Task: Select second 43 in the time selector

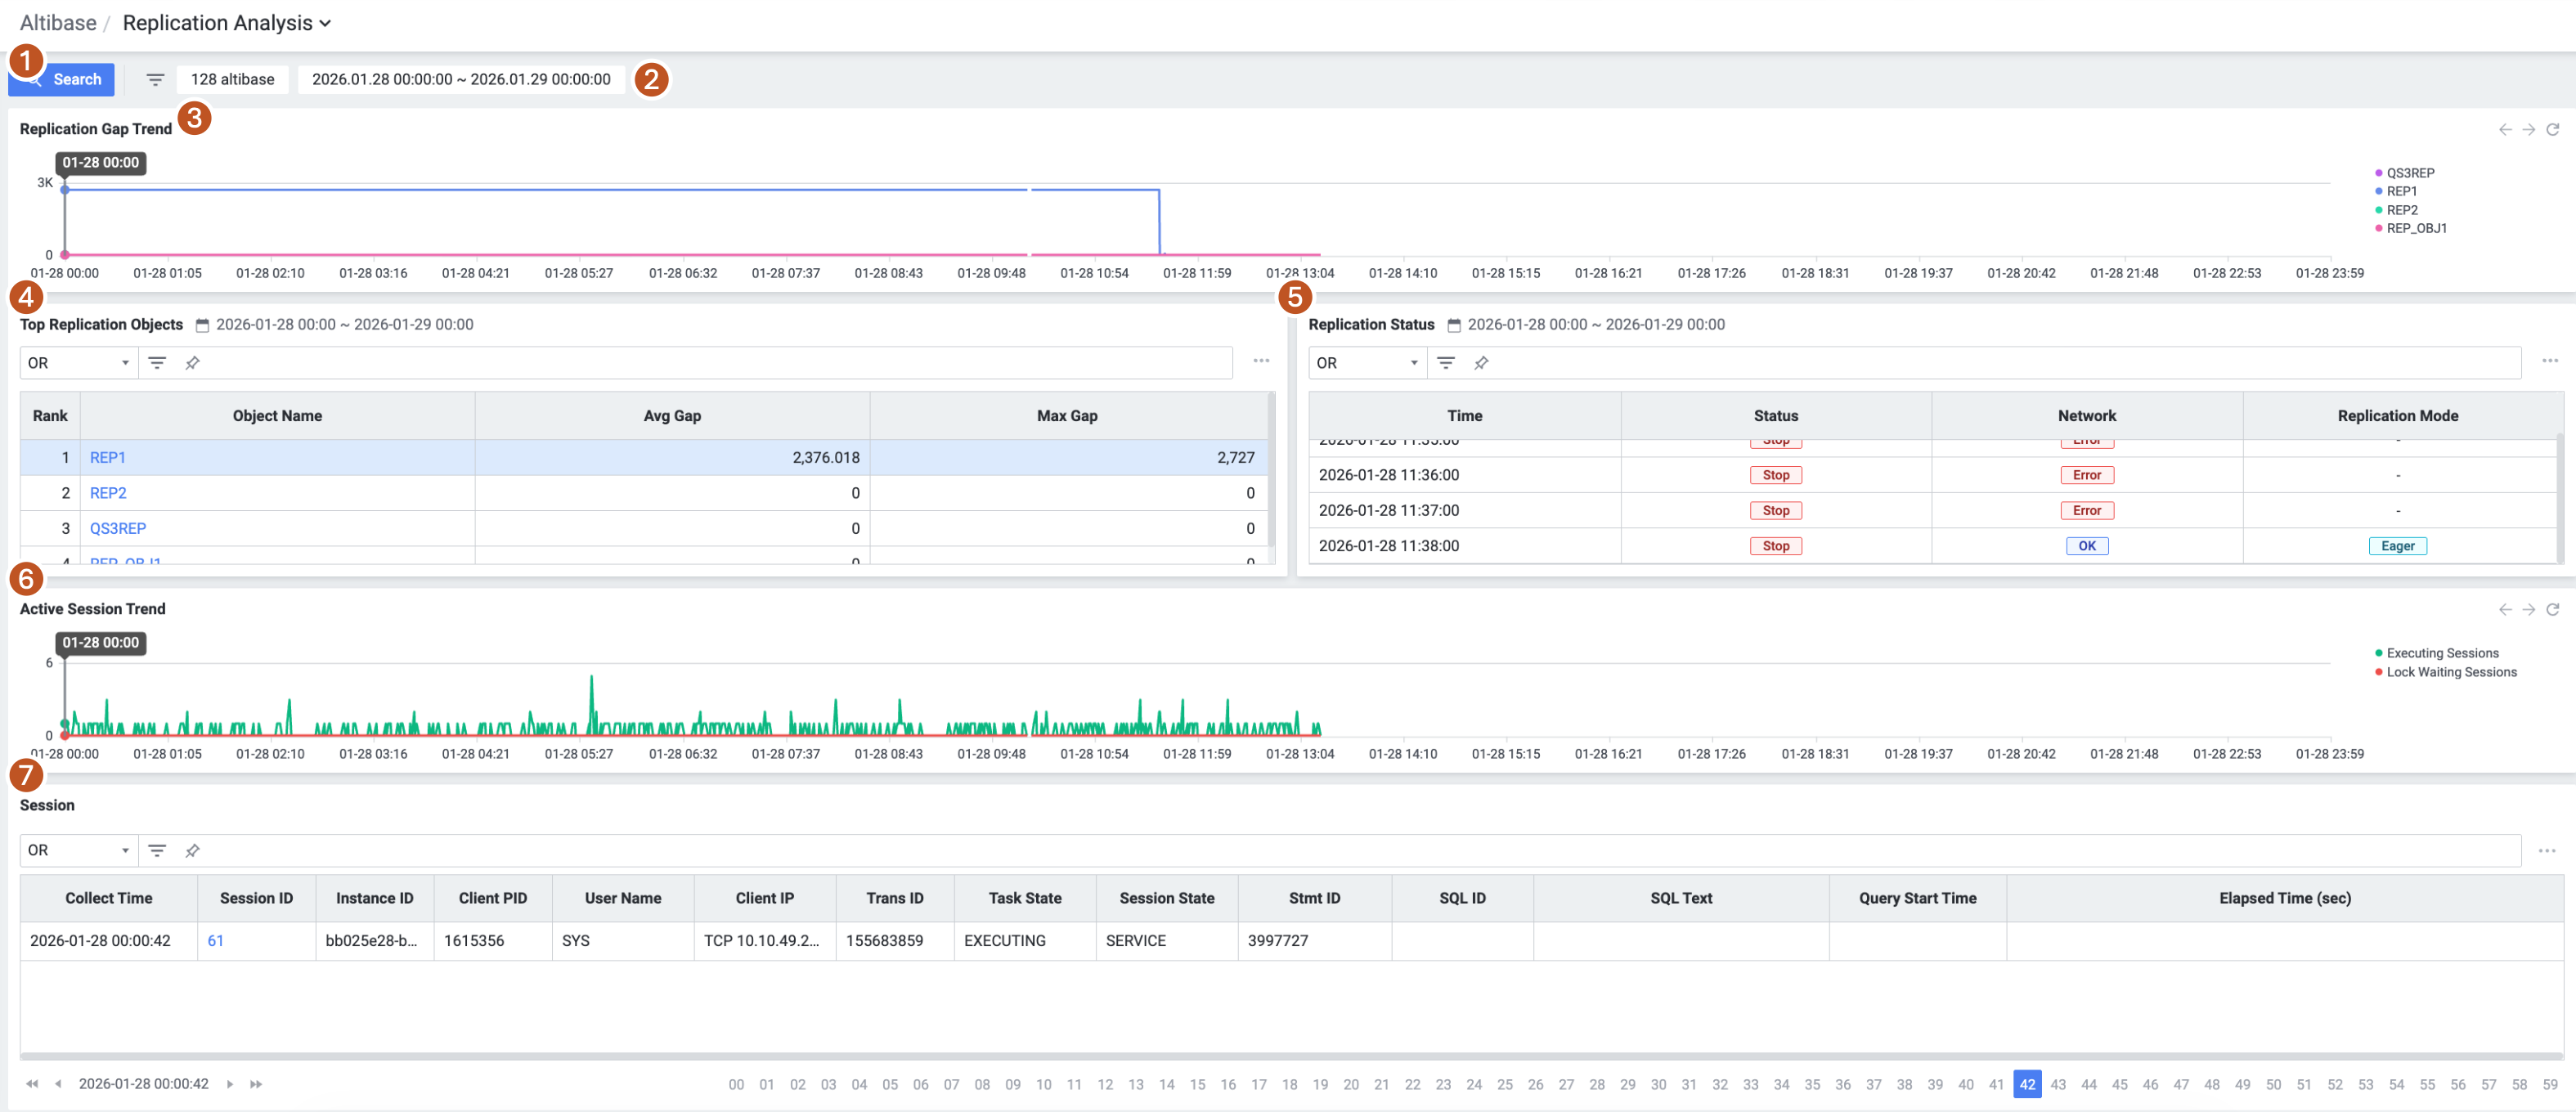Action: pos(2058,1085)
